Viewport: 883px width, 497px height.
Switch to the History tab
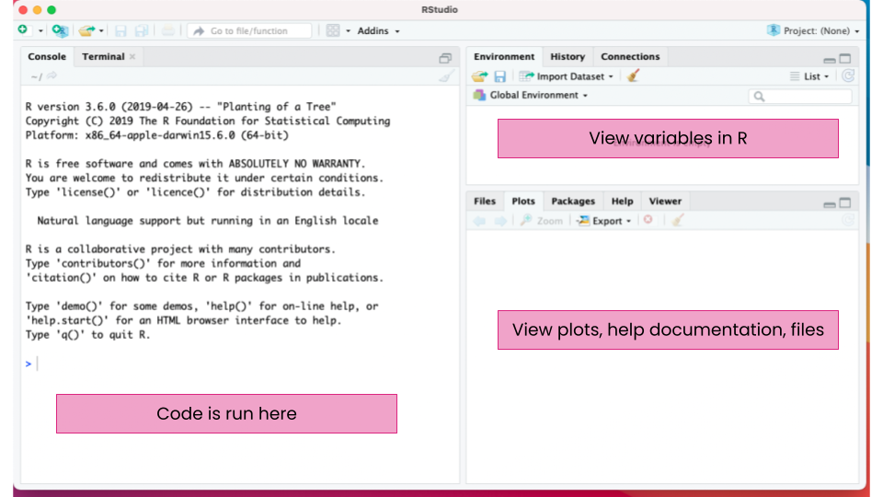pos(568,56)
